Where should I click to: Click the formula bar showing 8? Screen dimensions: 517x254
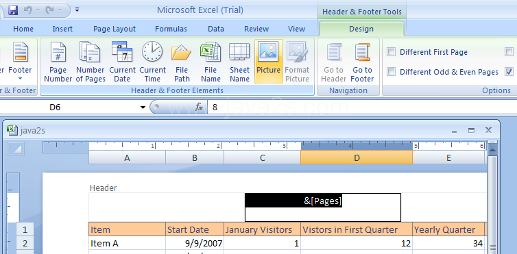click(362, 107)
